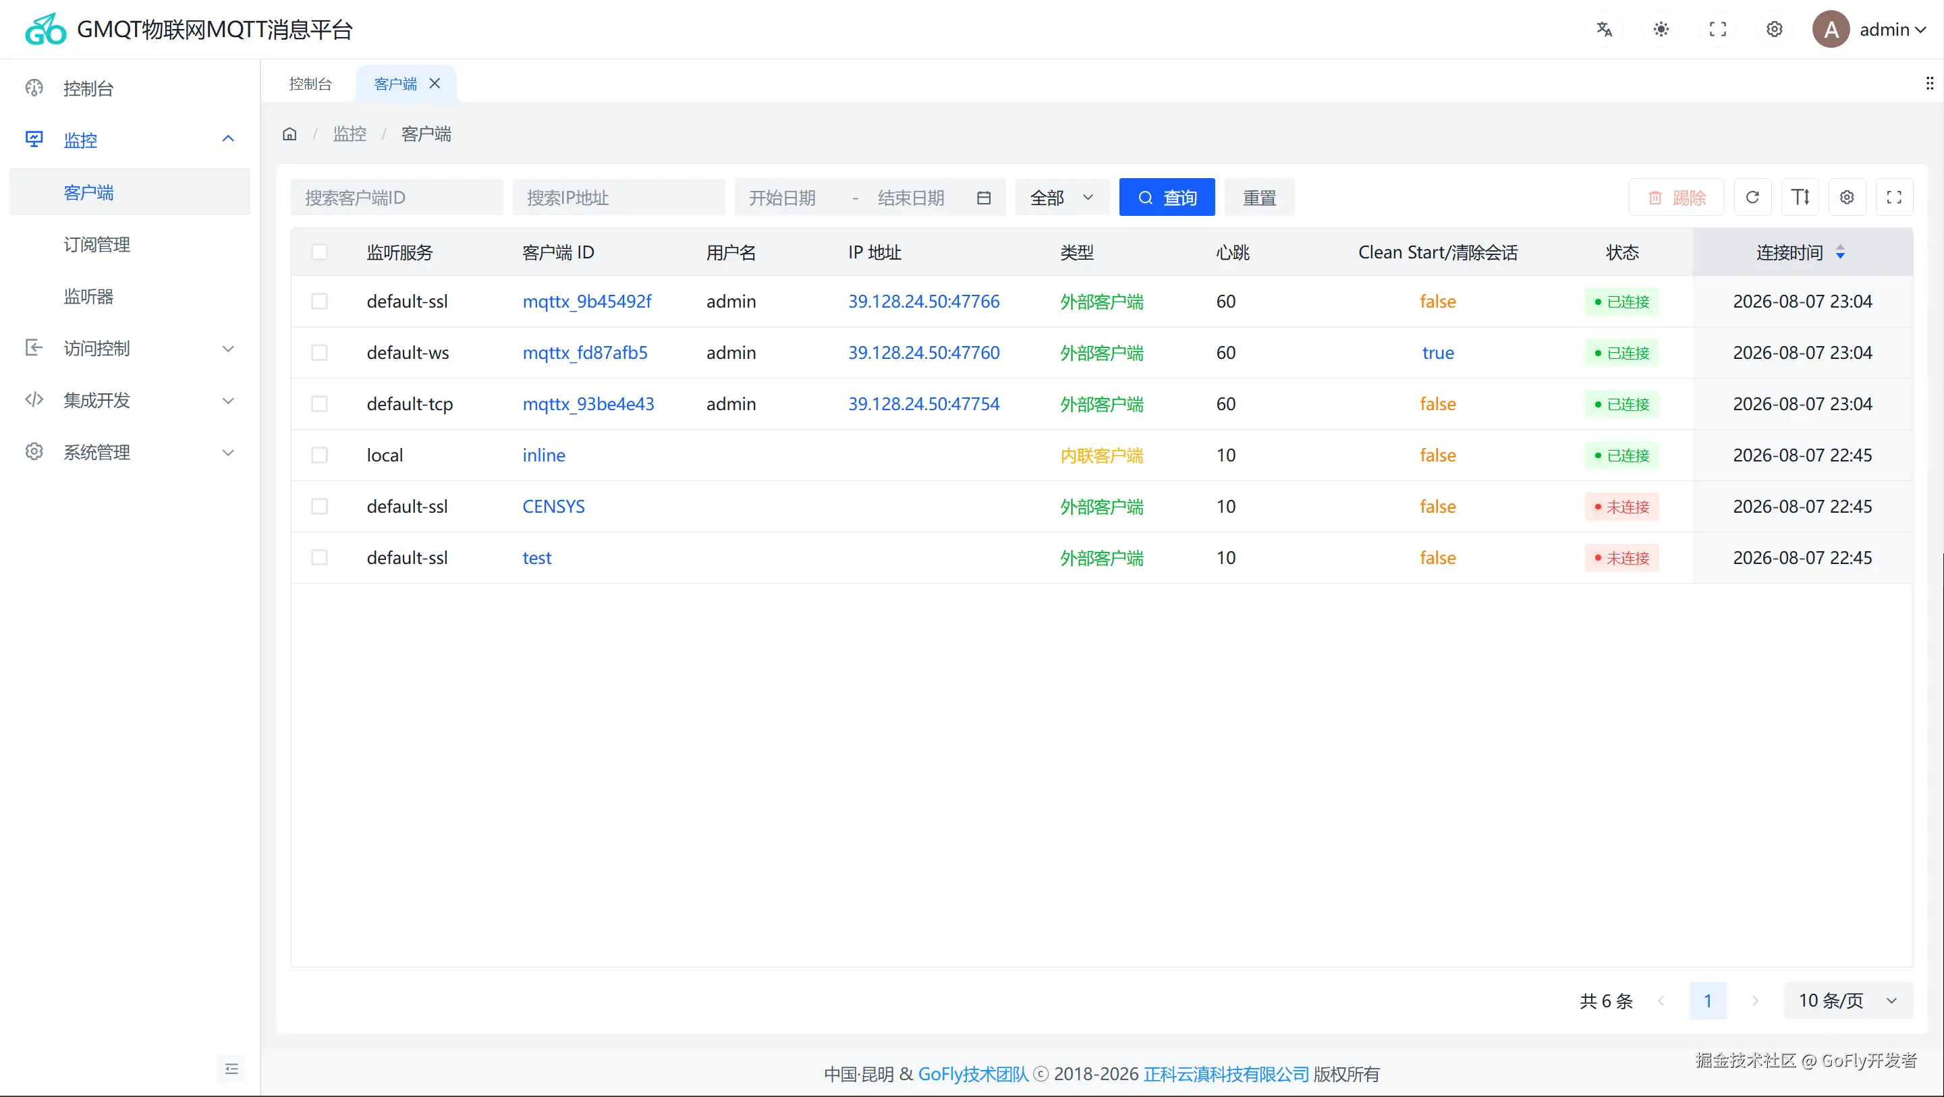Screen dimensions: 1944x1097
Task: Select the header select-all checkbox
Action: [319, 252]
